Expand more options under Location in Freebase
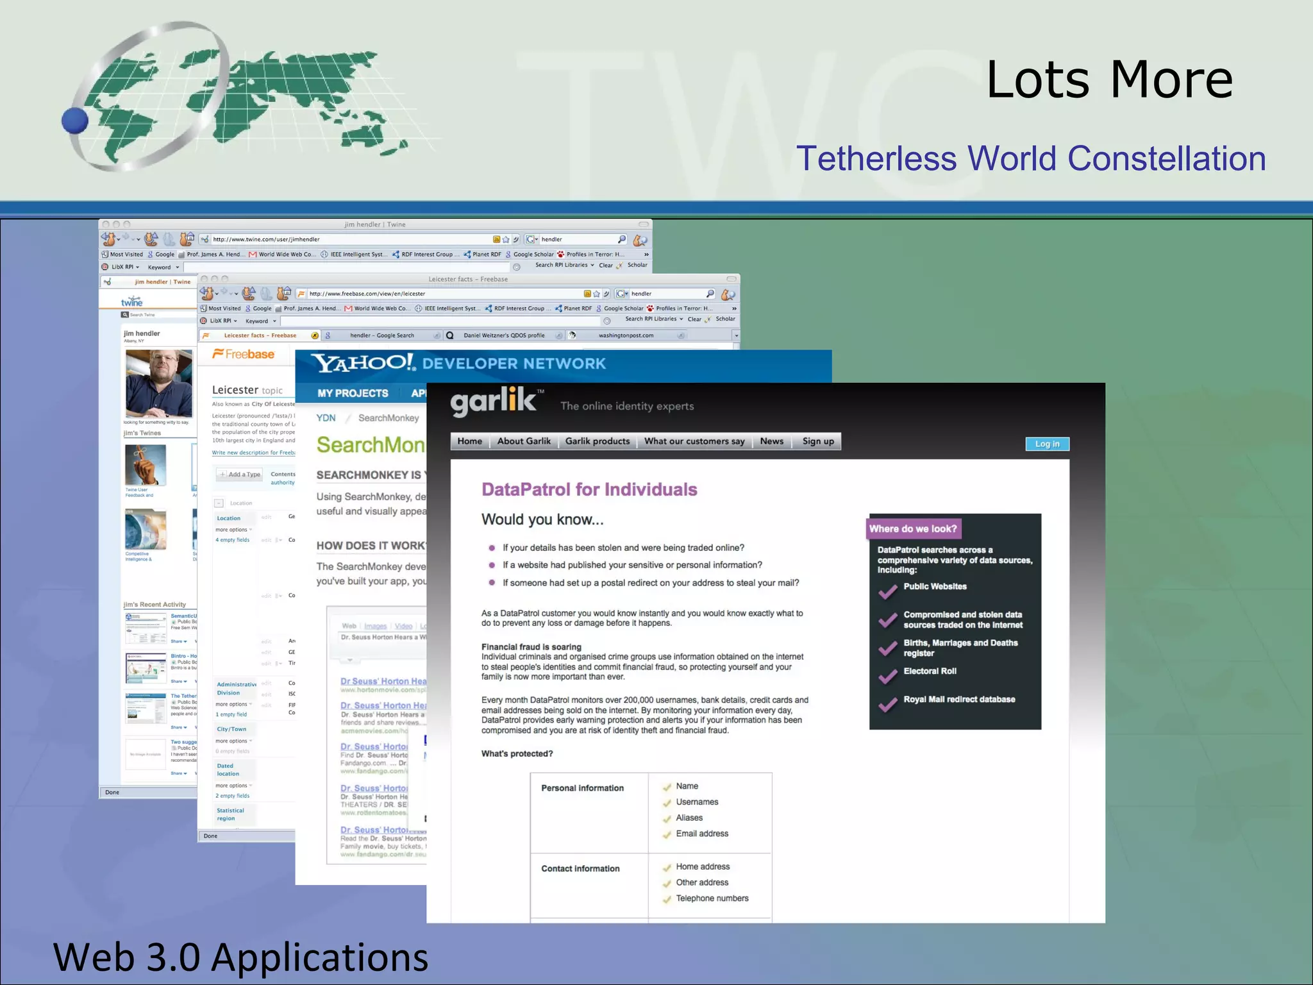Screen dimensions: 1313x985 click(234, 530)
